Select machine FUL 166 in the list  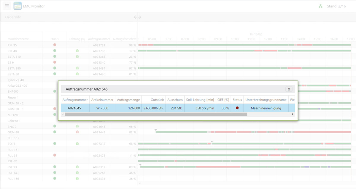pos(14,179)
